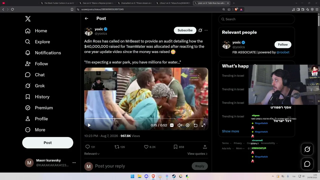This screenshot has height=180, width=320.
Task: Toggle picture-in-picture for the video
Action: click(x=195, y=125)
